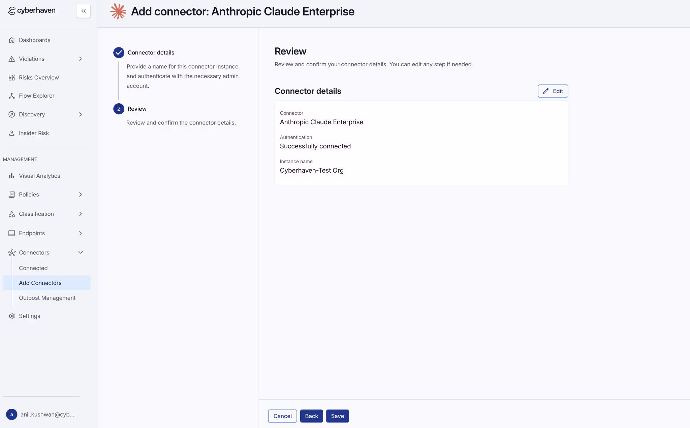This screenshot has width=690, height=428.
Task: Click the MANAGEMENT section heading
Action: [20, 159]
